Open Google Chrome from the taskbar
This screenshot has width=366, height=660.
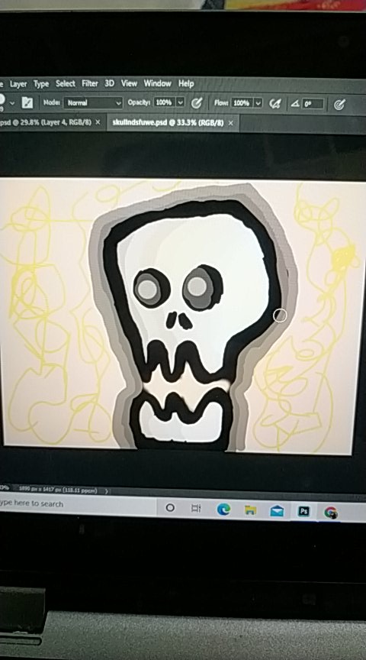(x=331, y=513)
